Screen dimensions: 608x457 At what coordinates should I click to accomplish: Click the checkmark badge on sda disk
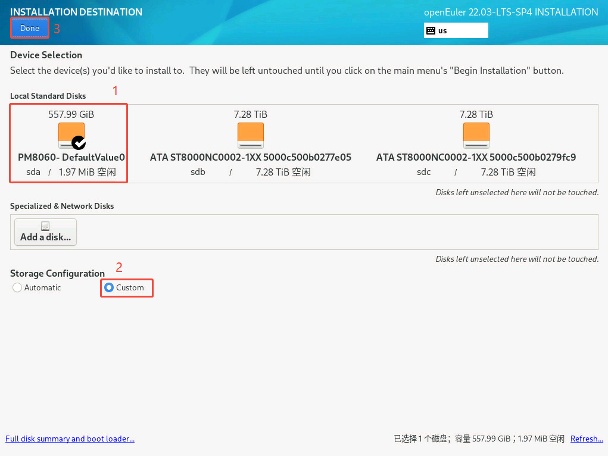point(79,143)
